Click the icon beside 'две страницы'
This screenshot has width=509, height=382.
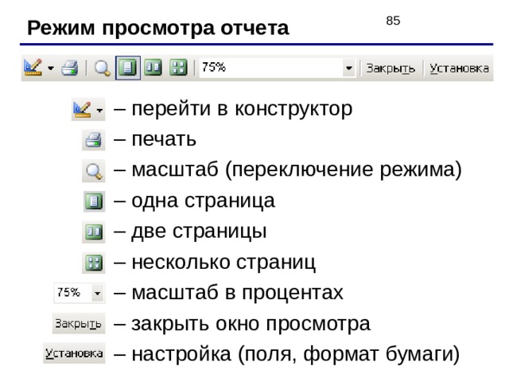94,232
